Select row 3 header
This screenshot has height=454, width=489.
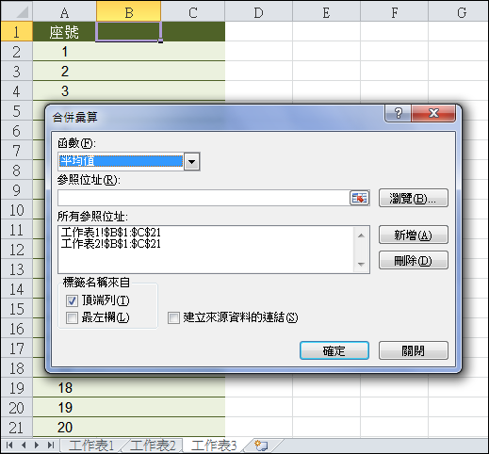17,71
